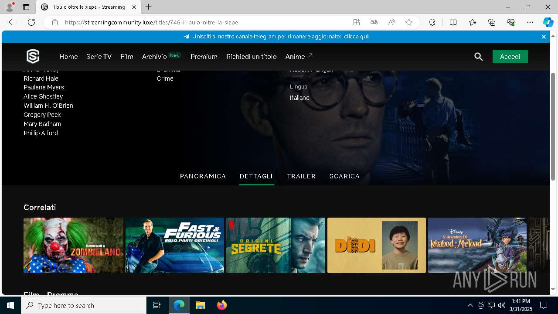The image size is (558, 314).
Task: Click cast member Mary Badham
Action: [x=42, y=124]
